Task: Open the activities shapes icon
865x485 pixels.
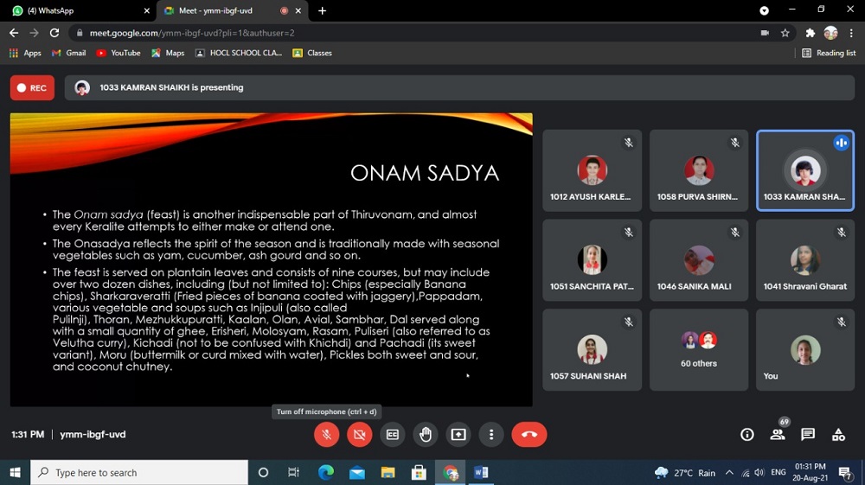Action: point(838,434)
